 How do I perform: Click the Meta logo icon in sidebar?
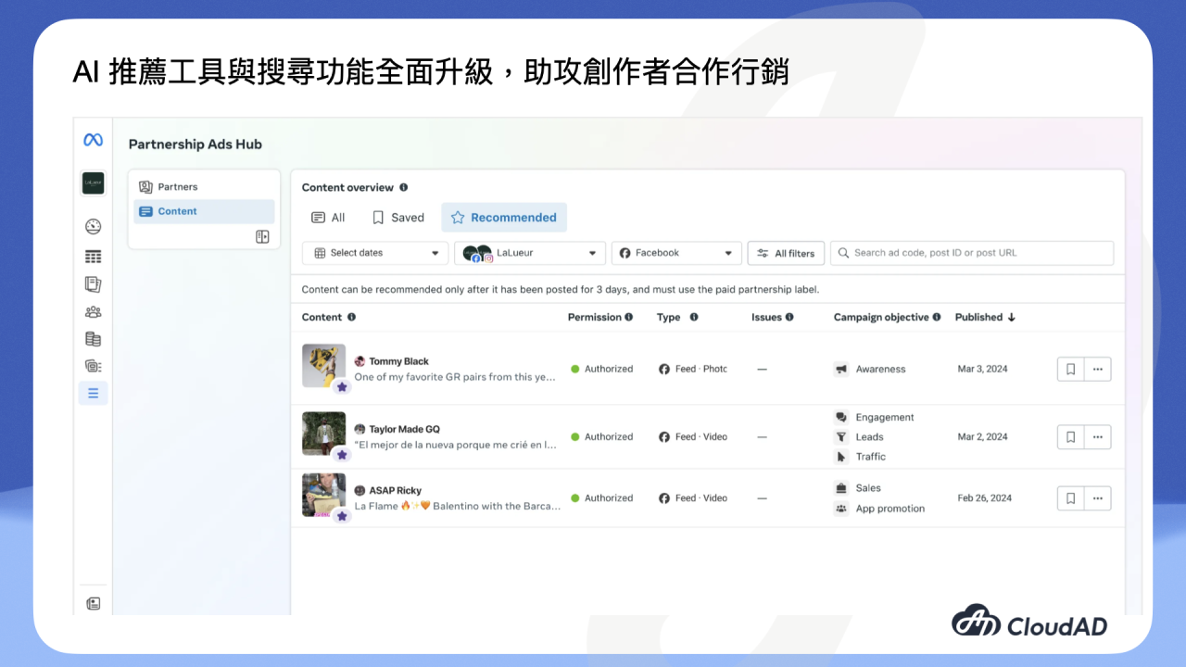tap(93, 140)
